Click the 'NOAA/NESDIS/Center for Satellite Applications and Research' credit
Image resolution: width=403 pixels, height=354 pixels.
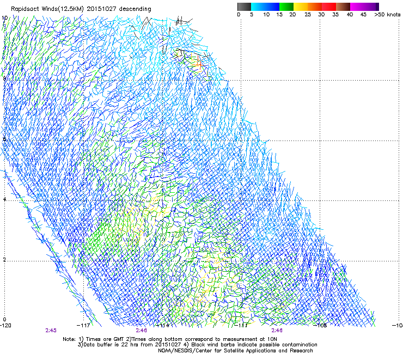point(235,351)
